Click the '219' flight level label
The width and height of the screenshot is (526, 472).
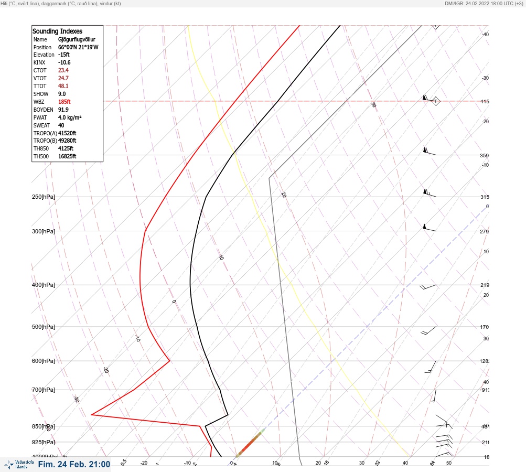pos(485,285)
